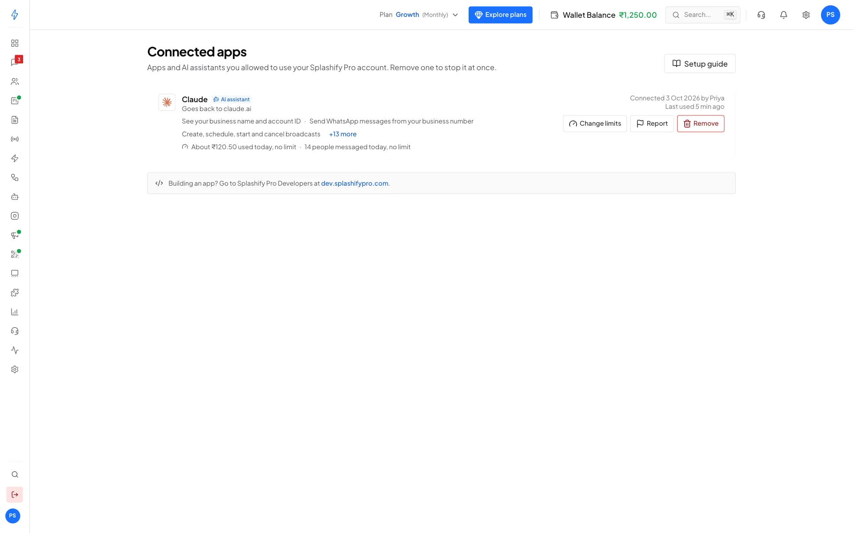Open the puzzle-piece integrations icon in sidebar
853x533 pixels.
coord(15,293)
